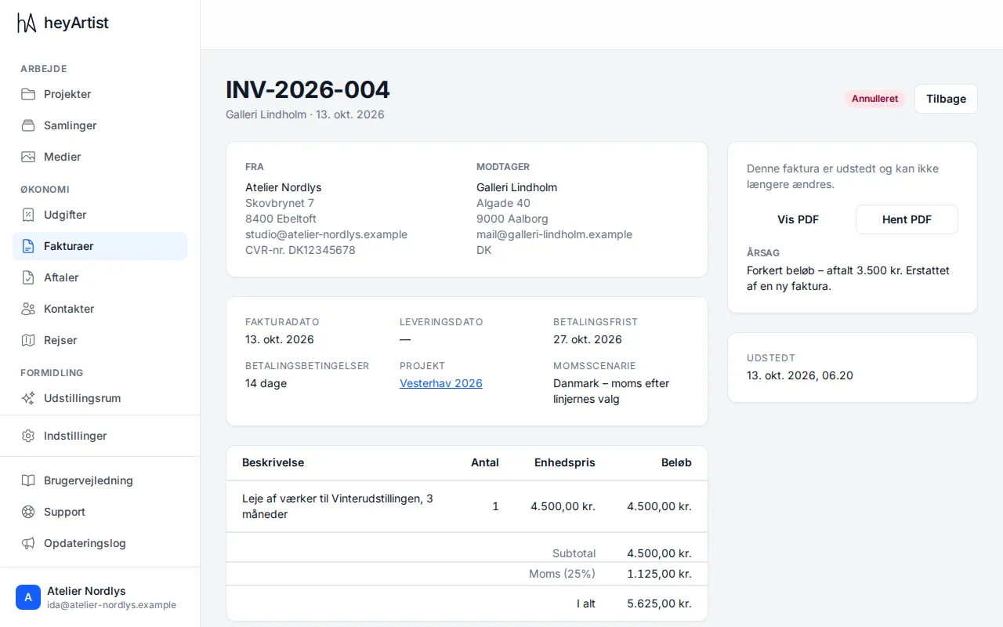Open the Rejser page
Viewport: 1003px width, 627px height.
100,340
